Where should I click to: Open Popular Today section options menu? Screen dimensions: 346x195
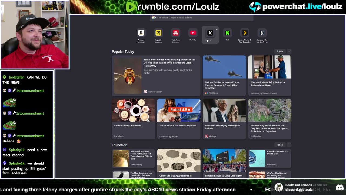(x=289, y=51)
